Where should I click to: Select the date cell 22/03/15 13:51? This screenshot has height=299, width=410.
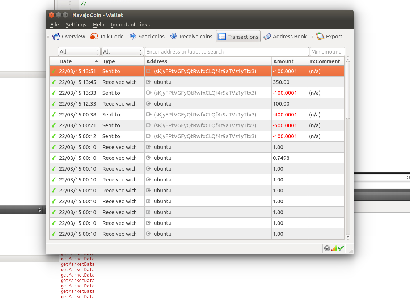(x=79, y=71)
